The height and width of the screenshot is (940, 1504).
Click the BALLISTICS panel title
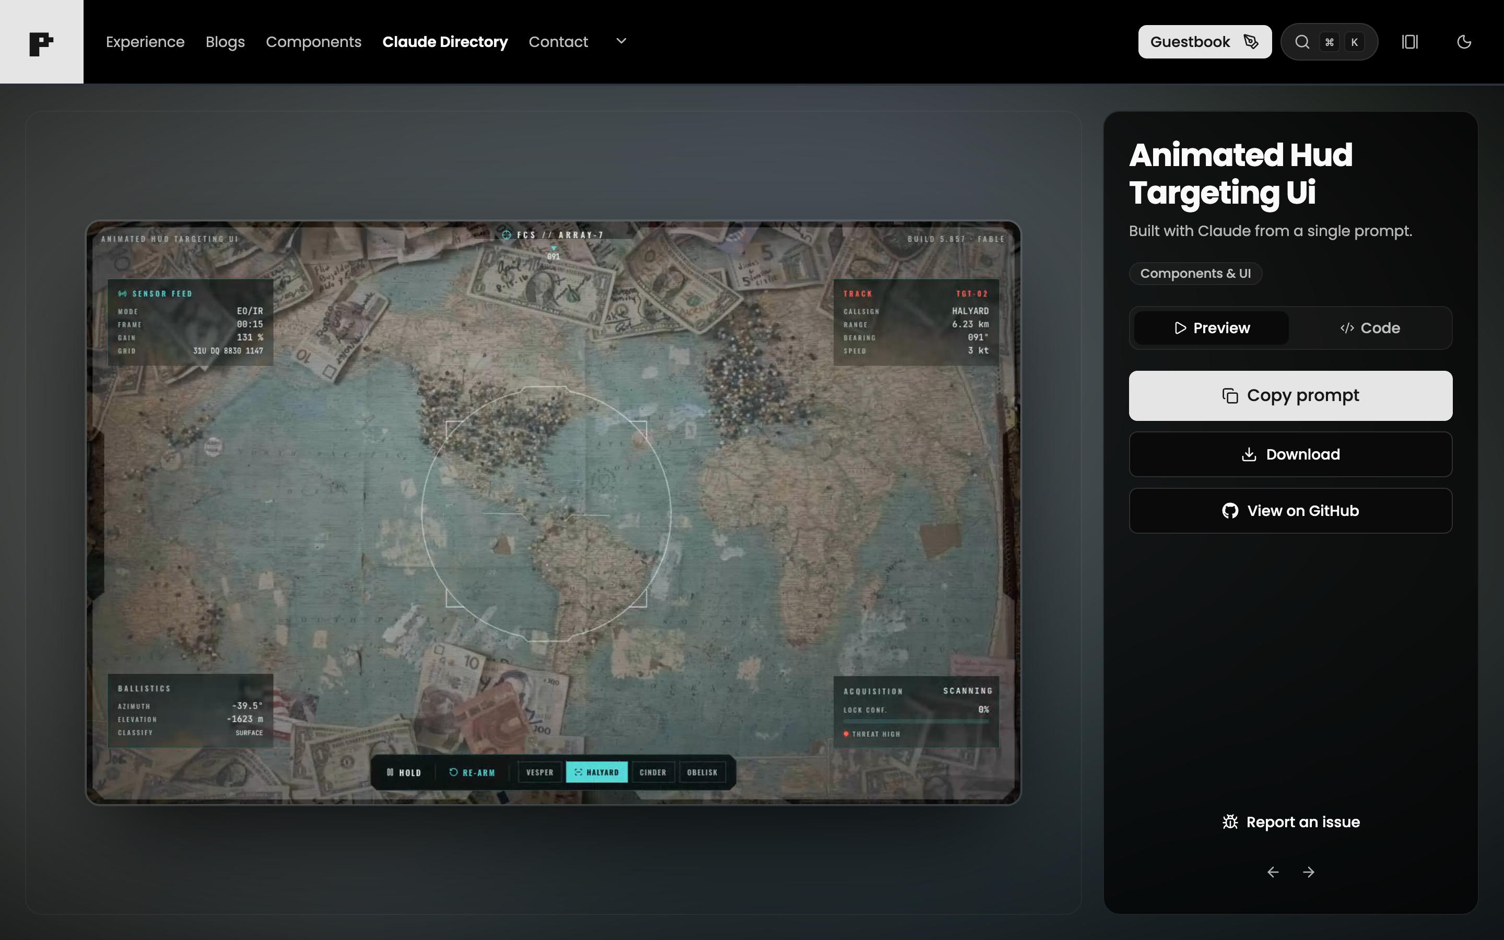[x=144, y=688]
